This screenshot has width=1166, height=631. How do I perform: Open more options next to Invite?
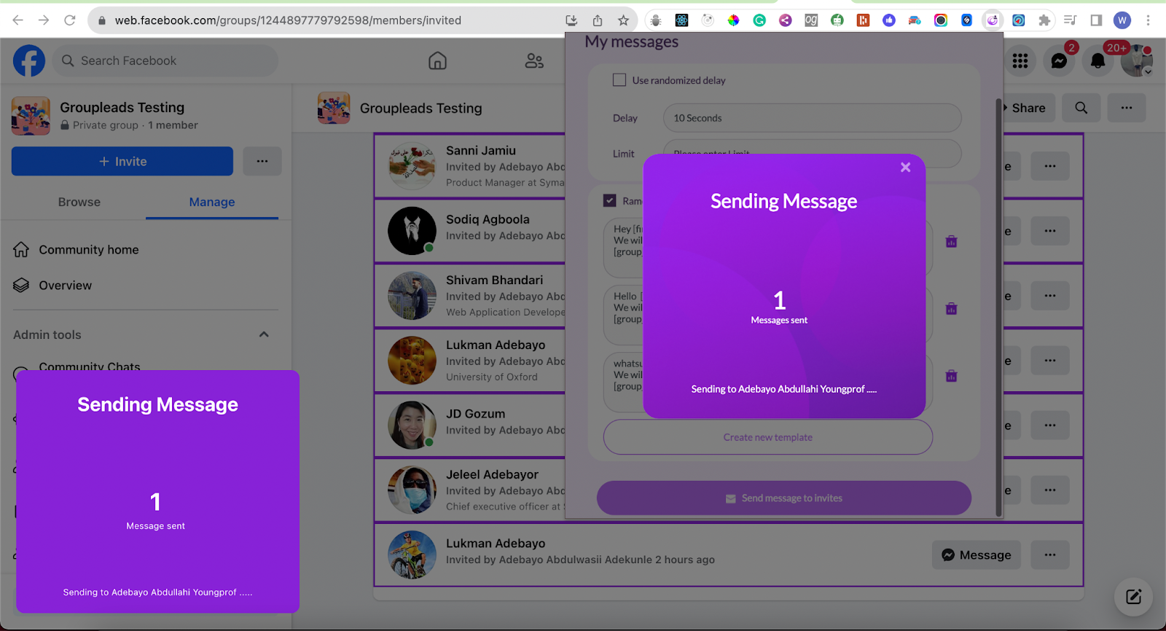click(x=262, y=161)
